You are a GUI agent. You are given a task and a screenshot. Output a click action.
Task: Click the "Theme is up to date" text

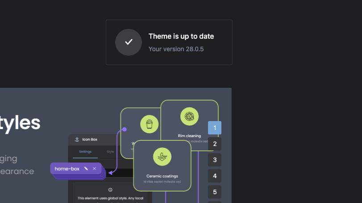click(x=181, y=37)
